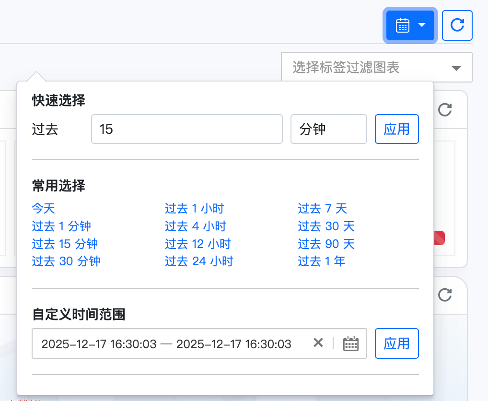The height and width of the screenshot is (401, 488).
Task: Choose 过去 1 小时 preset
Action: (x=194, y=208)
